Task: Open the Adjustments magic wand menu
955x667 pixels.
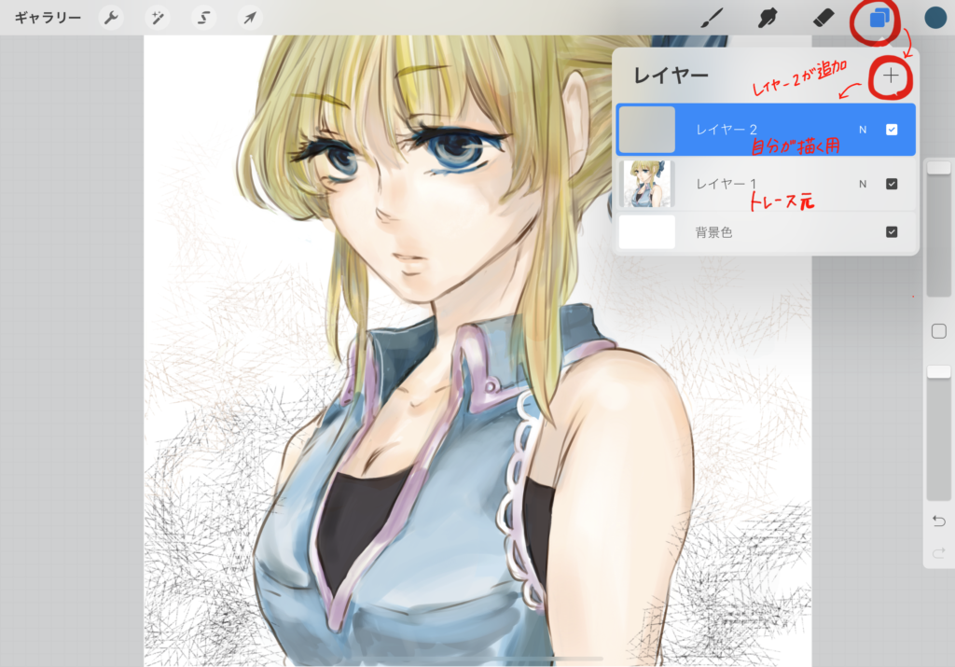Action: click(158, 18)
